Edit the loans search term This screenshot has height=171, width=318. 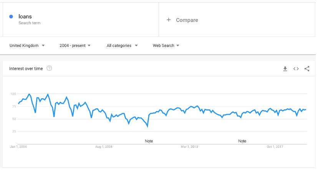(x=25, y=17)
